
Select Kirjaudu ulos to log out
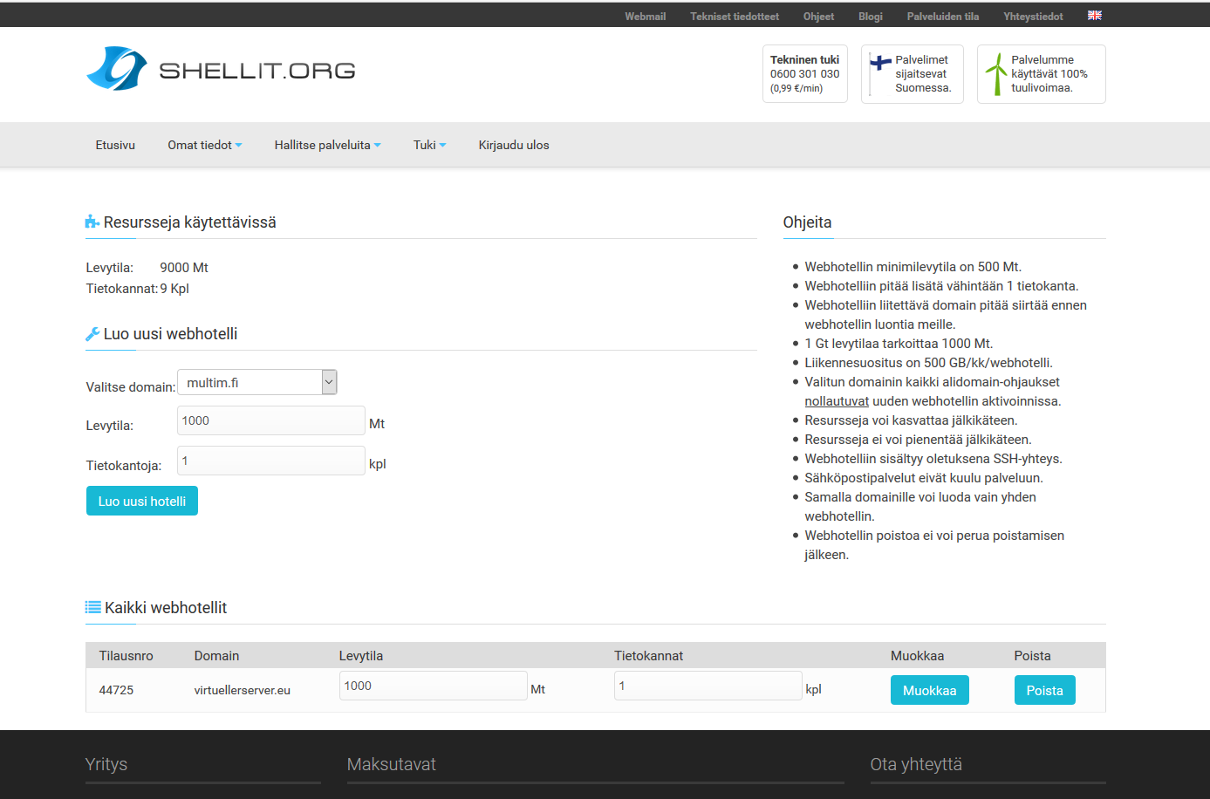point(511,145)
